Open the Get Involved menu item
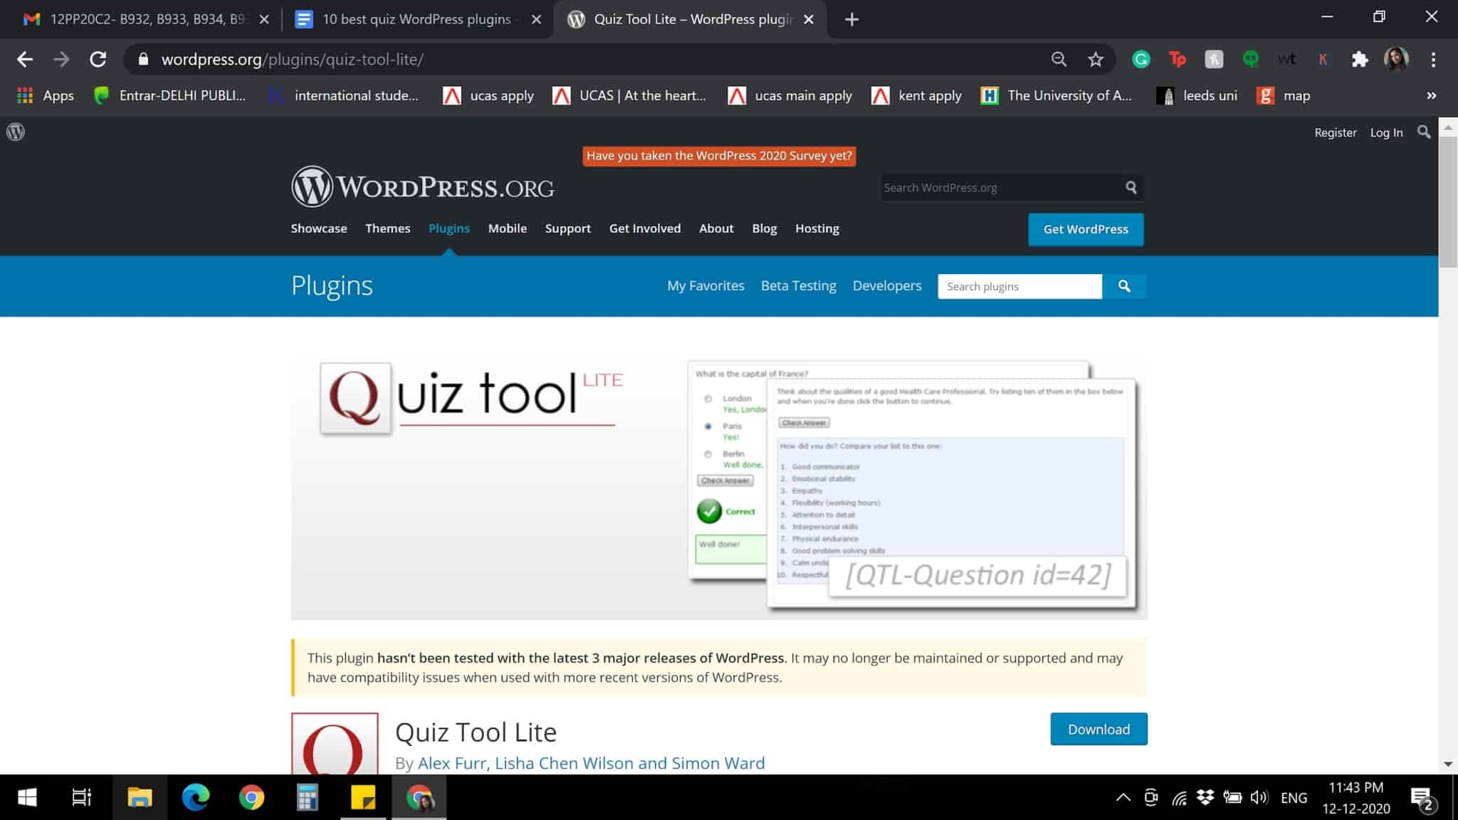Image resolution: width=1458 pixels, height=820 pixels. [645, 228]
